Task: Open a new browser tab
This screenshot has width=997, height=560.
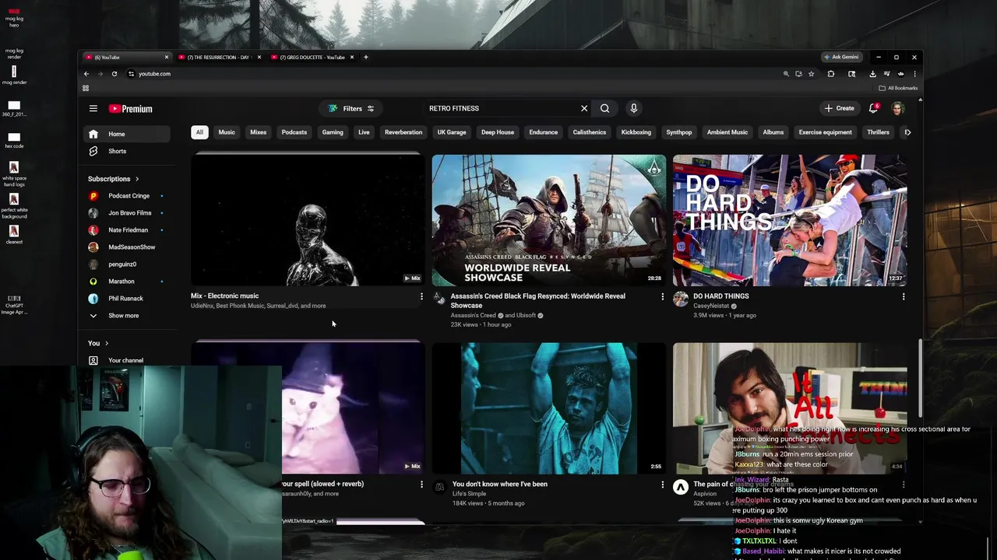Action: tap(366, 57)
